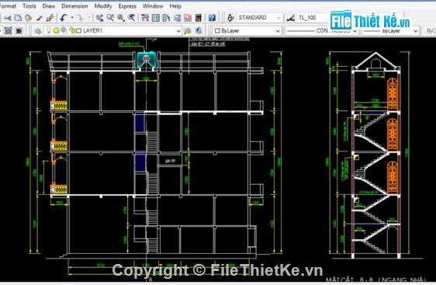The height and width of the screenshot is (285, 436).
Task: Toggle LAYER1 freeze sun icon
Action: click(56, 30)
